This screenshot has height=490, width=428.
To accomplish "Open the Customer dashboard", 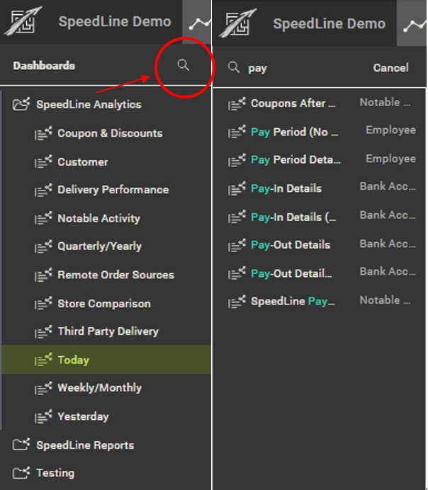I will [83, 162].
